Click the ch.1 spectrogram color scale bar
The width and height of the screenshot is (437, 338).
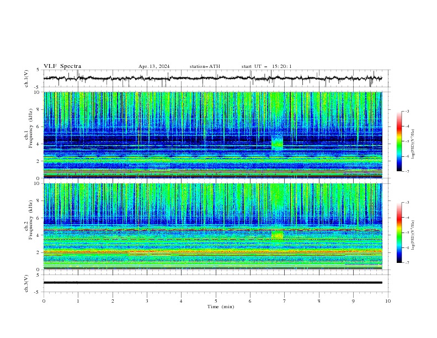tap(399, 141)
